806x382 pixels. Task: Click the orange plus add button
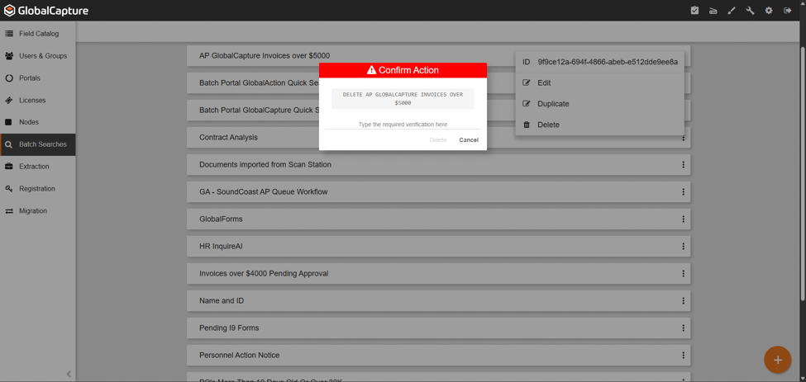click(778, 360)
